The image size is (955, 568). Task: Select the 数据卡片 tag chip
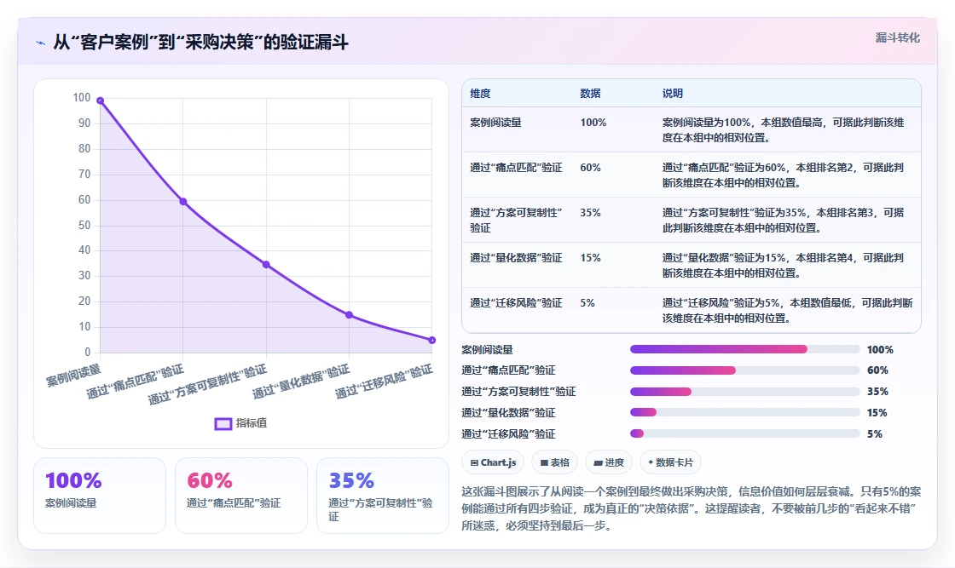pos(670,462)
